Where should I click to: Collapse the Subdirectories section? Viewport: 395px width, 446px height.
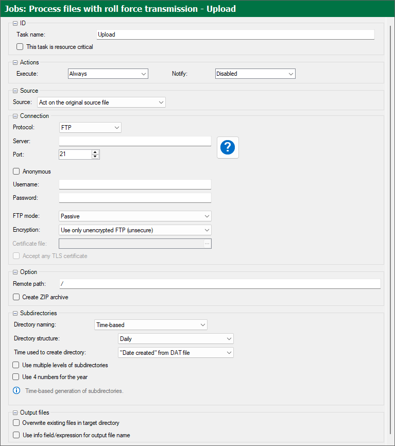[15, 314]
